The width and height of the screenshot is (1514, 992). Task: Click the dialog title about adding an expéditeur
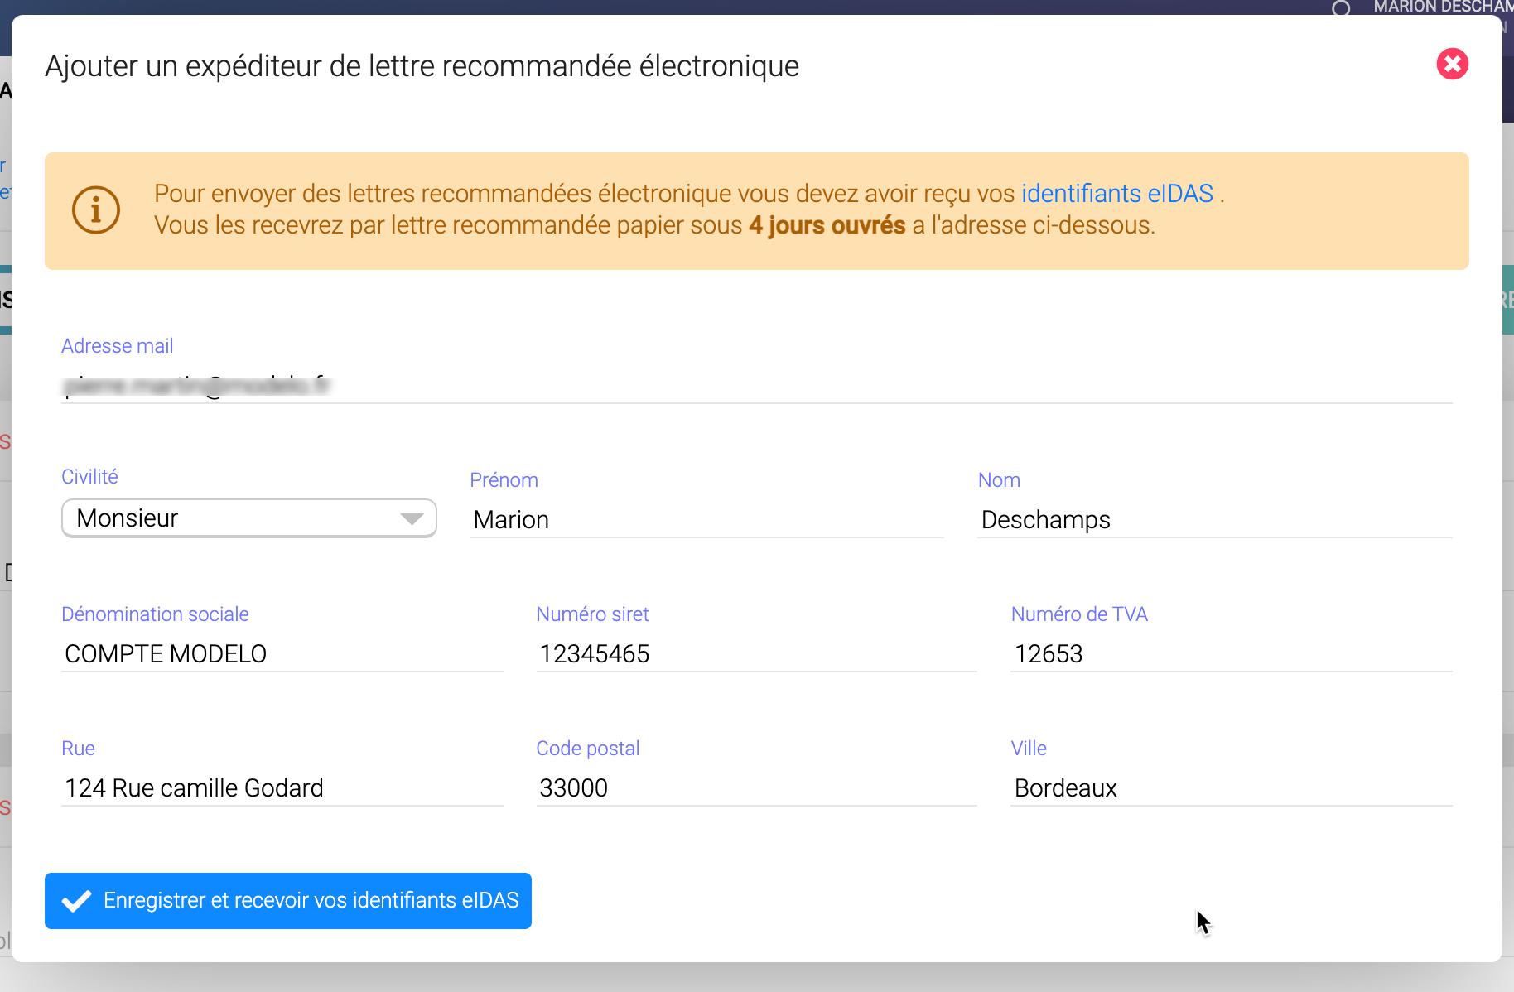pos(422,66)
